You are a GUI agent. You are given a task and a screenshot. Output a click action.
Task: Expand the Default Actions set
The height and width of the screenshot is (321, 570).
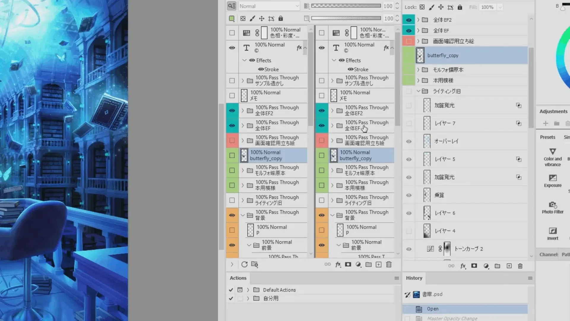tap(248, 290)
